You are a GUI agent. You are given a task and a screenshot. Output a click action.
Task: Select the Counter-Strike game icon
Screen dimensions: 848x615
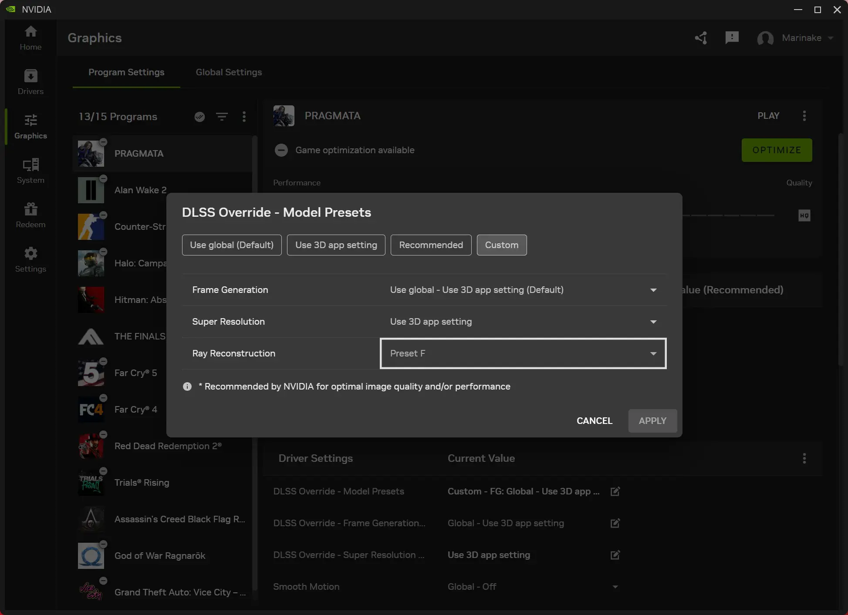(x=91, y=227)
